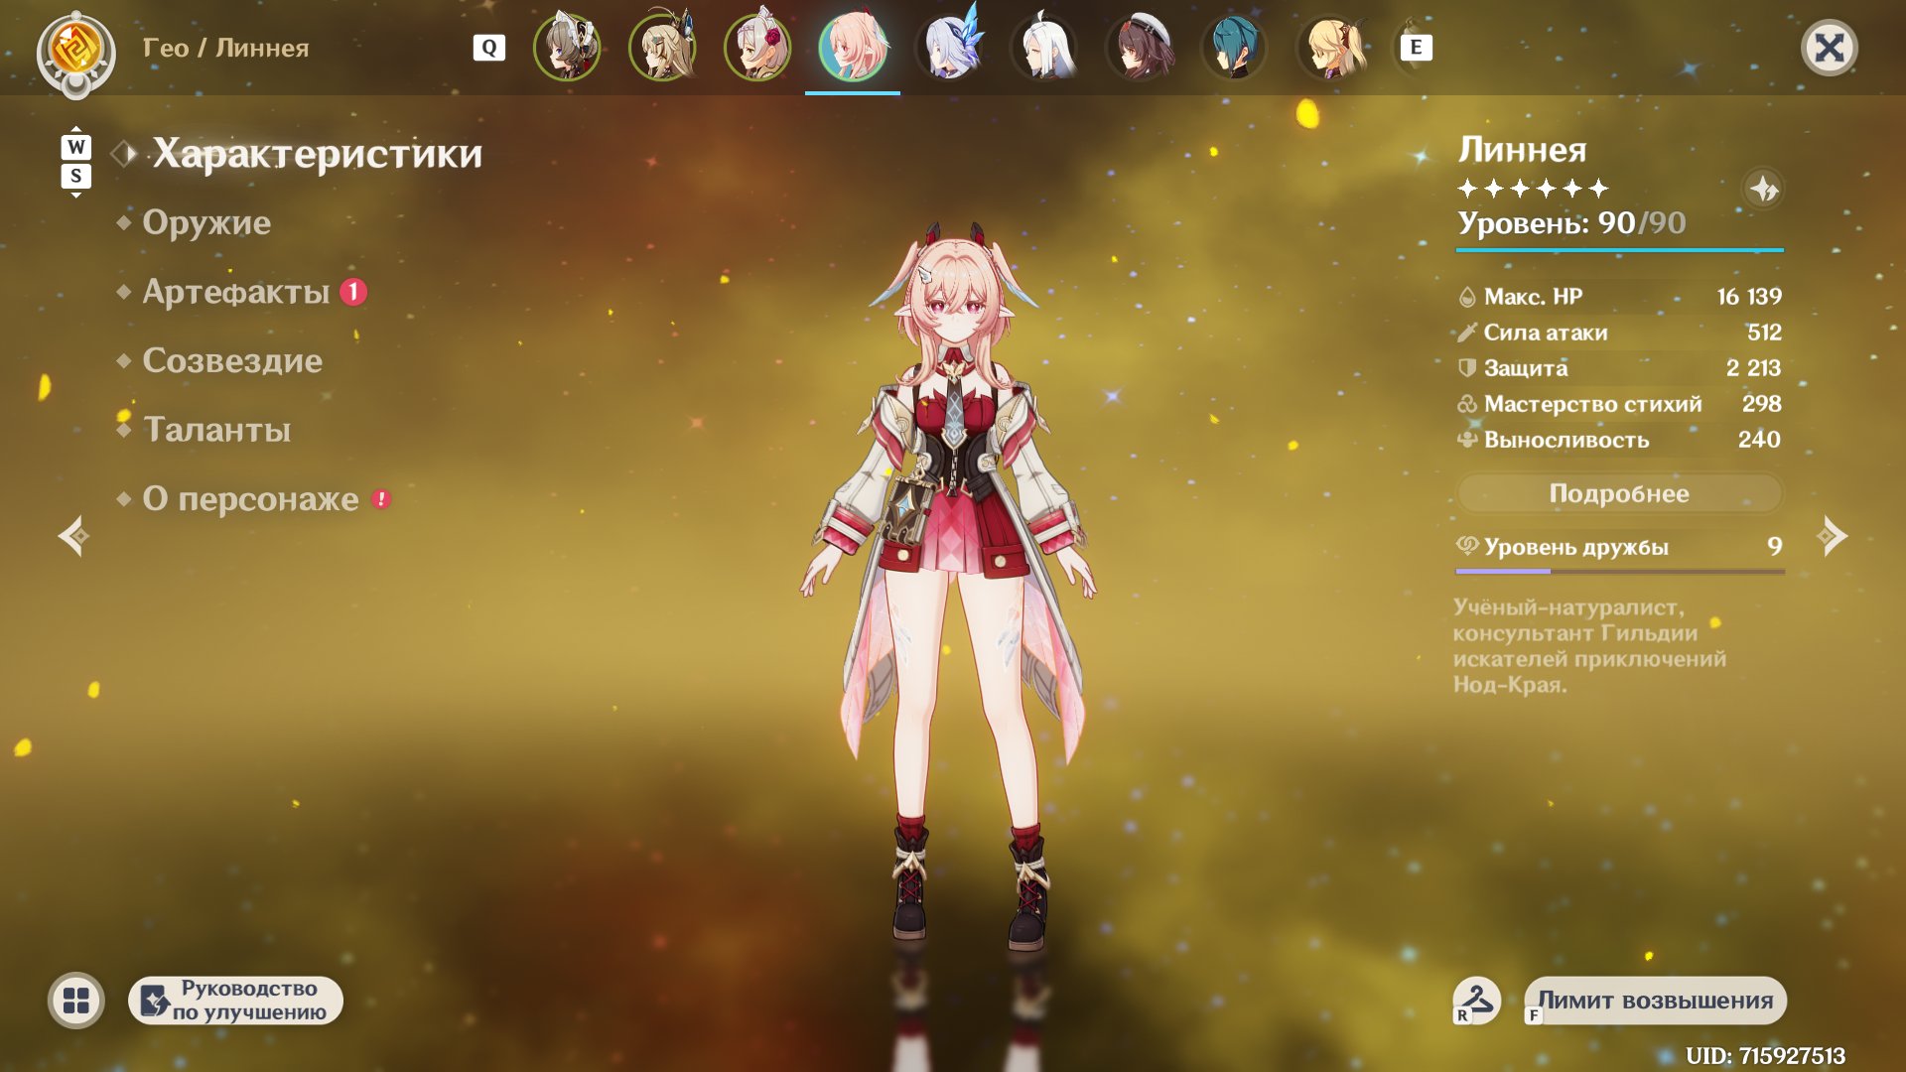Open the Характеристики tab
This screenshot has height=1072, width=1906.
pos(318,154)
